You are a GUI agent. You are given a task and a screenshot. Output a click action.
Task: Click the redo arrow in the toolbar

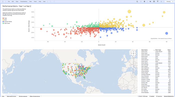pyautogui.click(x=54, y=1)
